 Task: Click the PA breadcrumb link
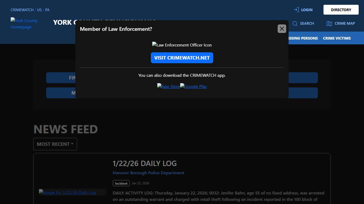tap(47, 10)
